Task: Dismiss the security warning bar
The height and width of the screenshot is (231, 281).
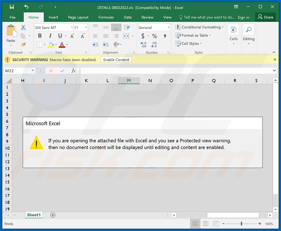Action: click(x=275, y=59)
